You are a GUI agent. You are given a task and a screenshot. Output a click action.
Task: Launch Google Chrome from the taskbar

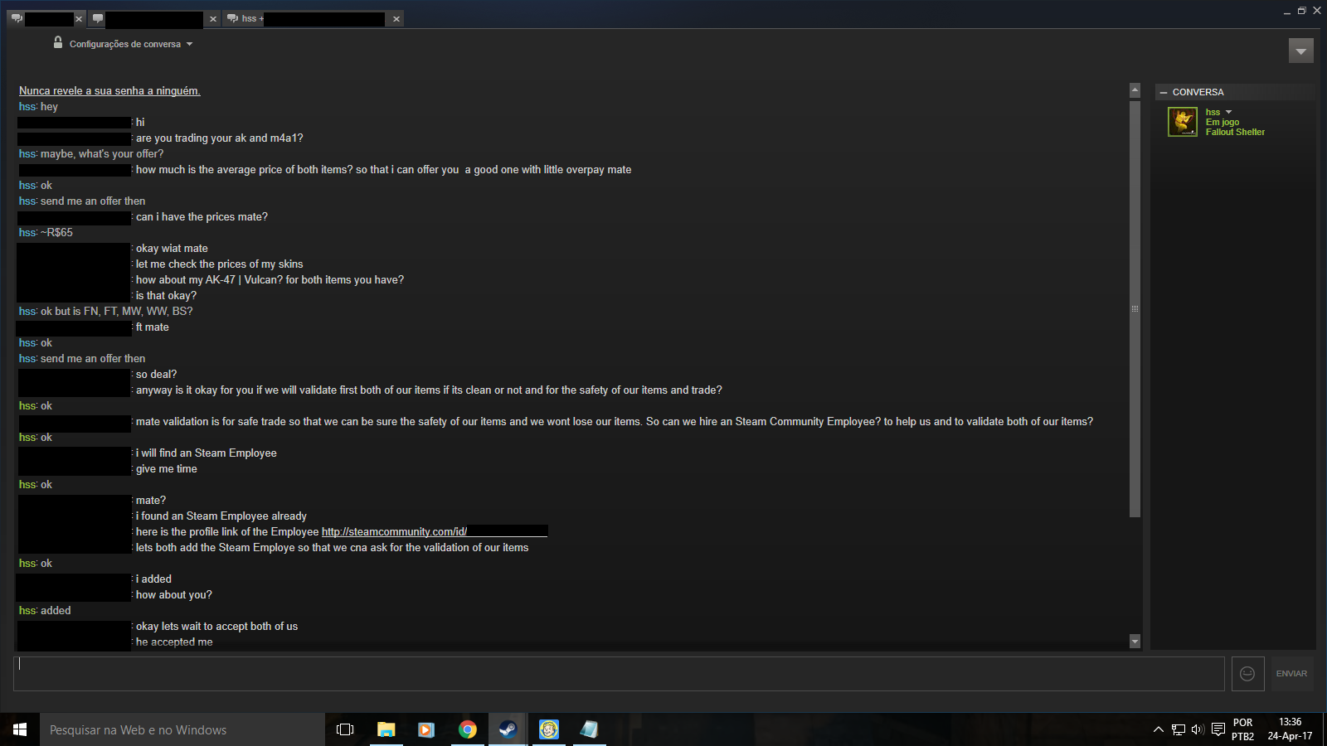coord(468,729)
